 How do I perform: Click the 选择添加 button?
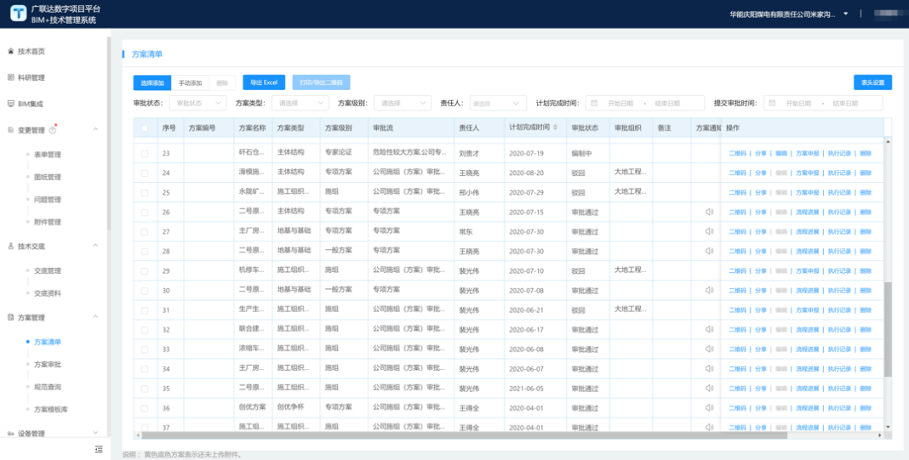click(x=152, y=82)
